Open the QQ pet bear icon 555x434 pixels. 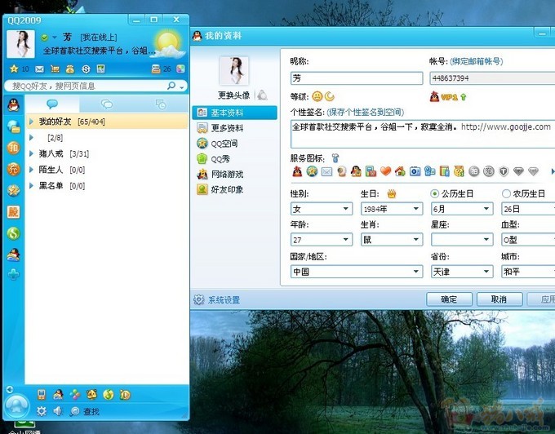point(91,394)
